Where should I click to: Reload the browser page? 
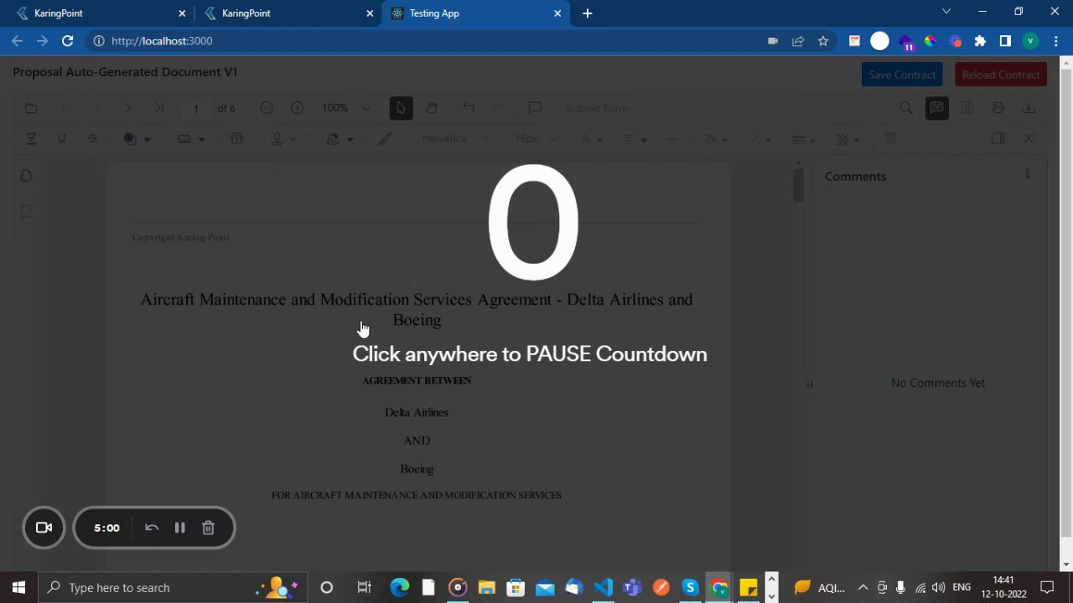(67, 40)
